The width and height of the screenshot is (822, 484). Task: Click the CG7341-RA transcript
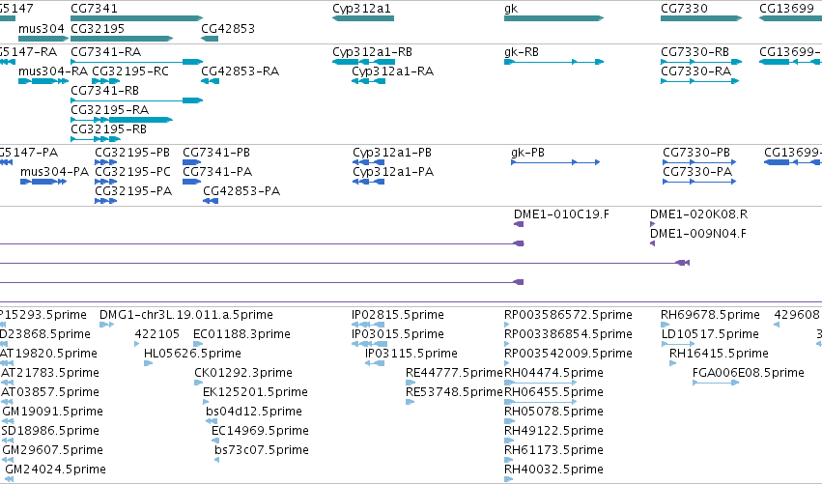coord(137,62)
